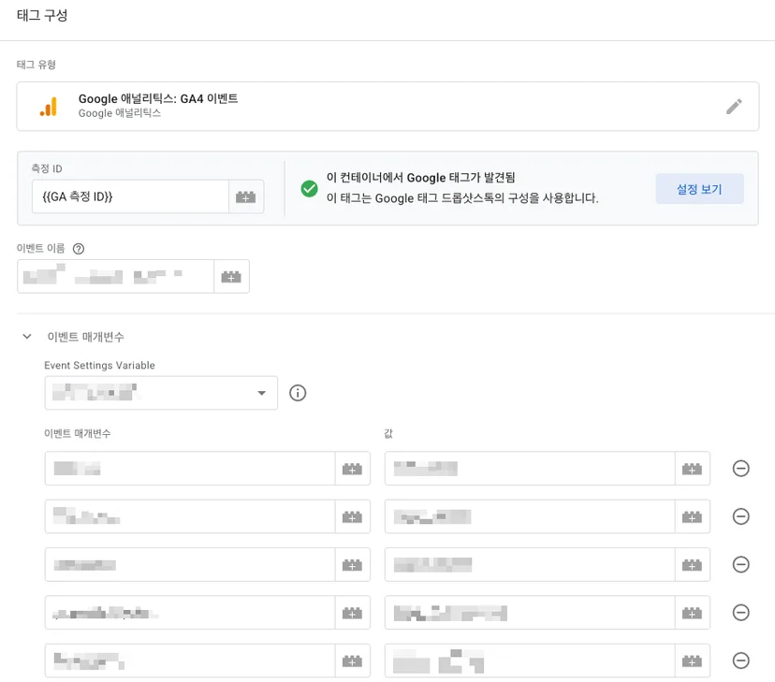775x682 pixels.
Task: Click the first parameter value field
Action: pos(530,468)
